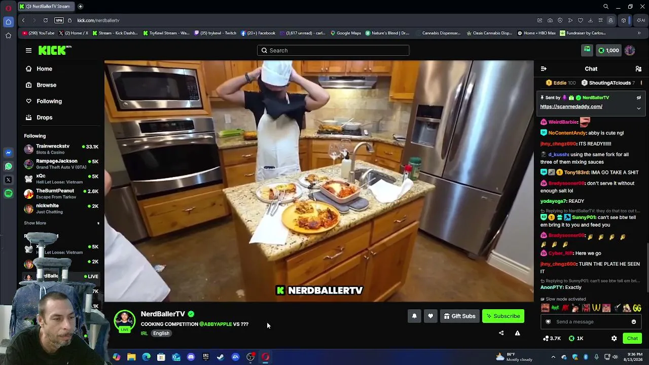This screenshot has width=649, height=365.
Task: Open xQc channel from Following
Action: point(61,178)
